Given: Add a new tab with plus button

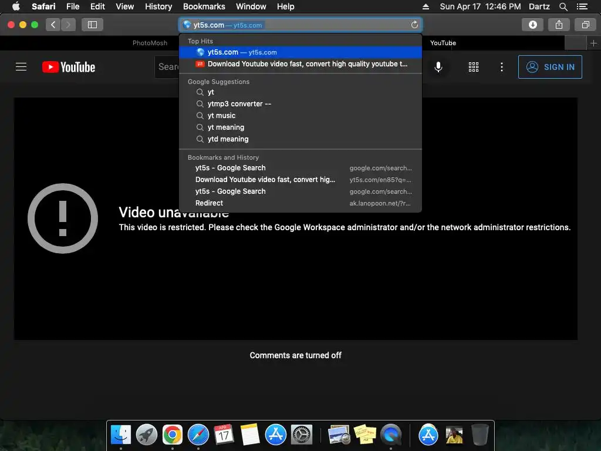Looking at the screenshot, I should 593,43.
